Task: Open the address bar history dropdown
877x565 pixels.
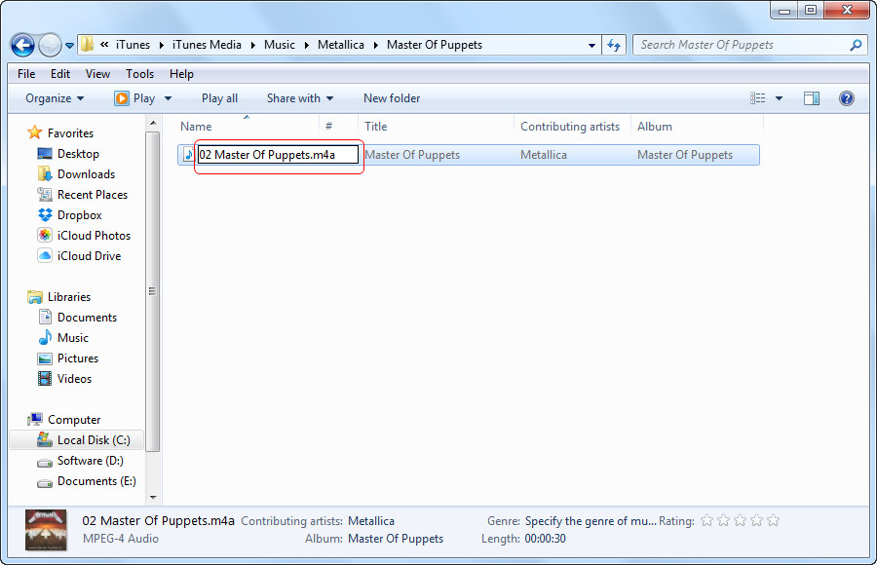Action: click(591, 46)
